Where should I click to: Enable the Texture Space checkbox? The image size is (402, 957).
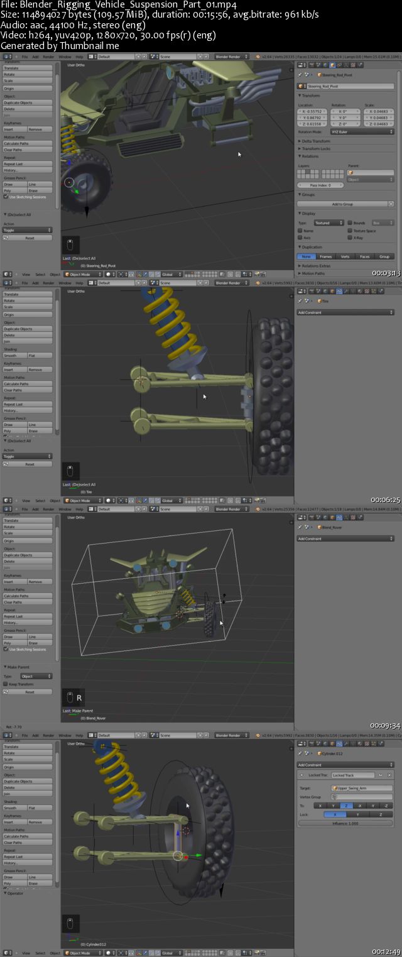click(x=349, y=231)
